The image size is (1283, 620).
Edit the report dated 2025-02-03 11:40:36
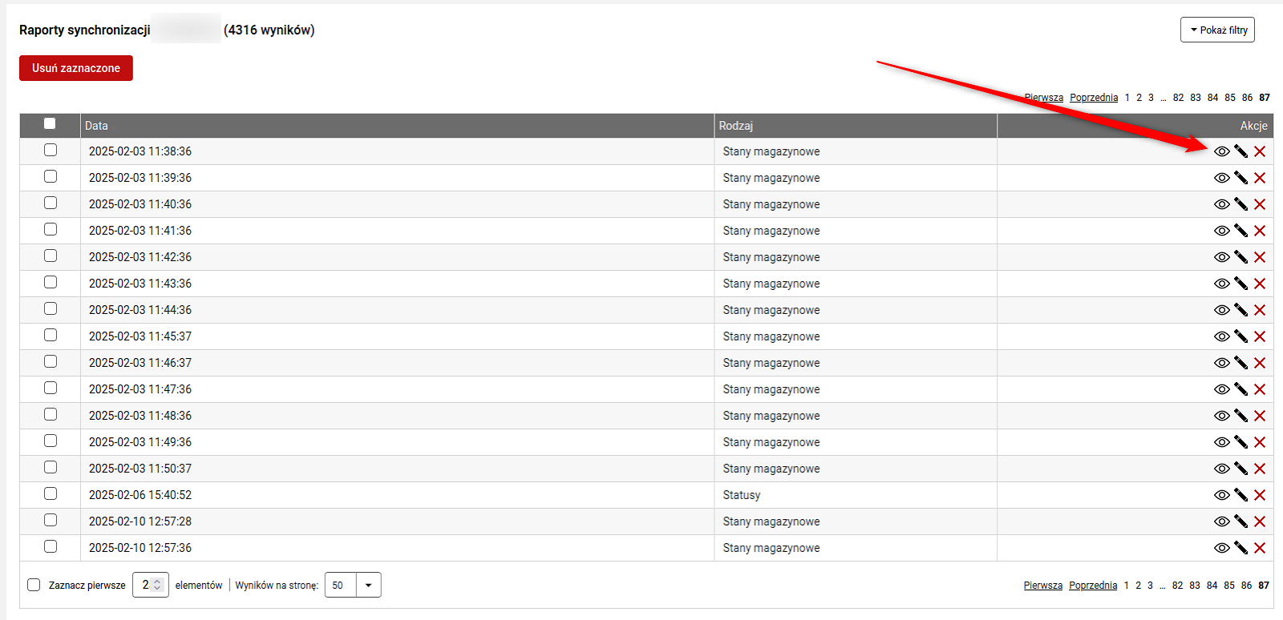tap(1241, 204)
